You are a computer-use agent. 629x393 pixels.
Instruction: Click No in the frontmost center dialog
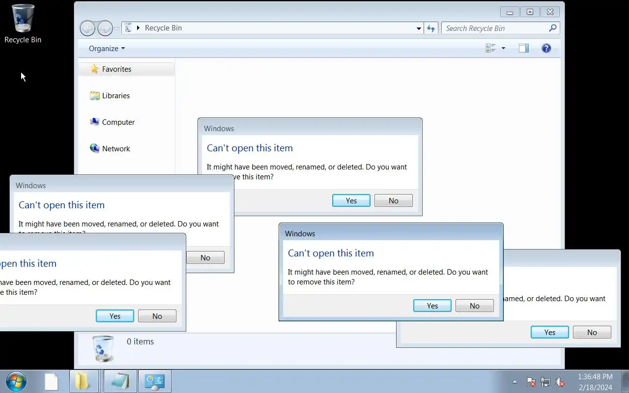point(475,306)
